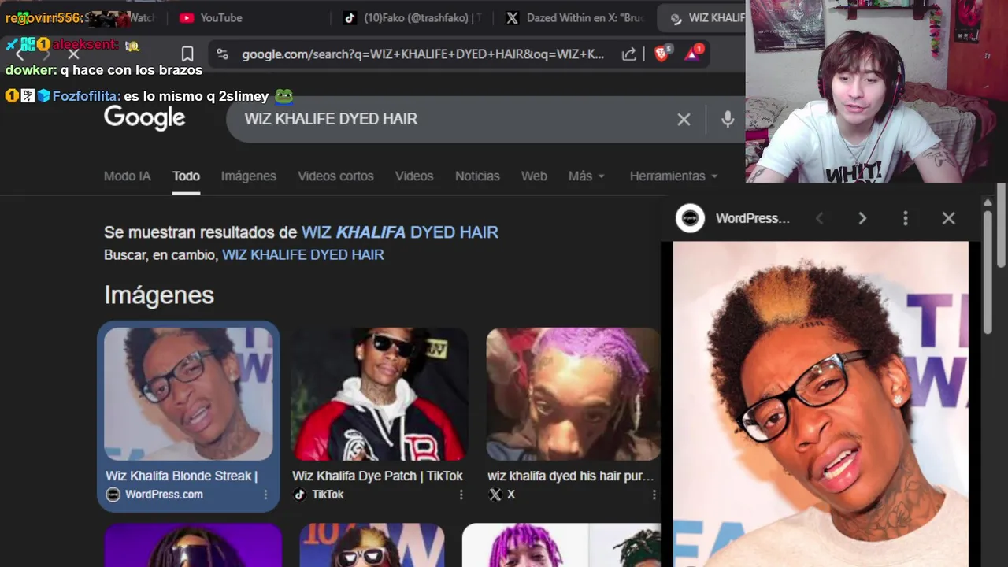Viewport: 1008px width, 567px height.
Task: Go to next image in preview
Action: pyautogui.click(x=862, y=218)
